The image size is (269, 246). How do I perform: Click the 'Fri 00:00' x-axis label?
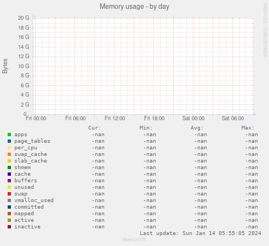36,119
